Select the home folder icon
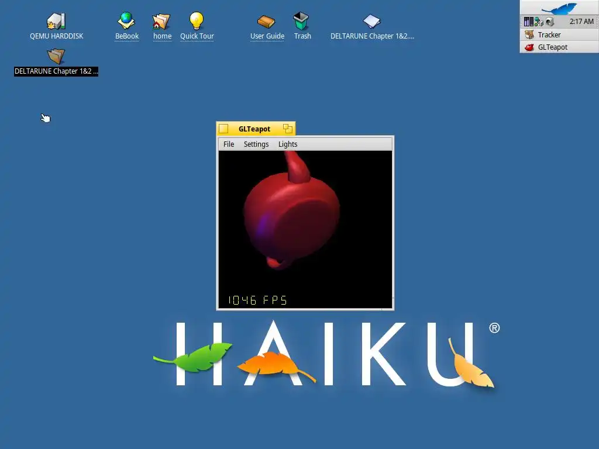This screenshot has height=449, width=599. pos(161,22)
